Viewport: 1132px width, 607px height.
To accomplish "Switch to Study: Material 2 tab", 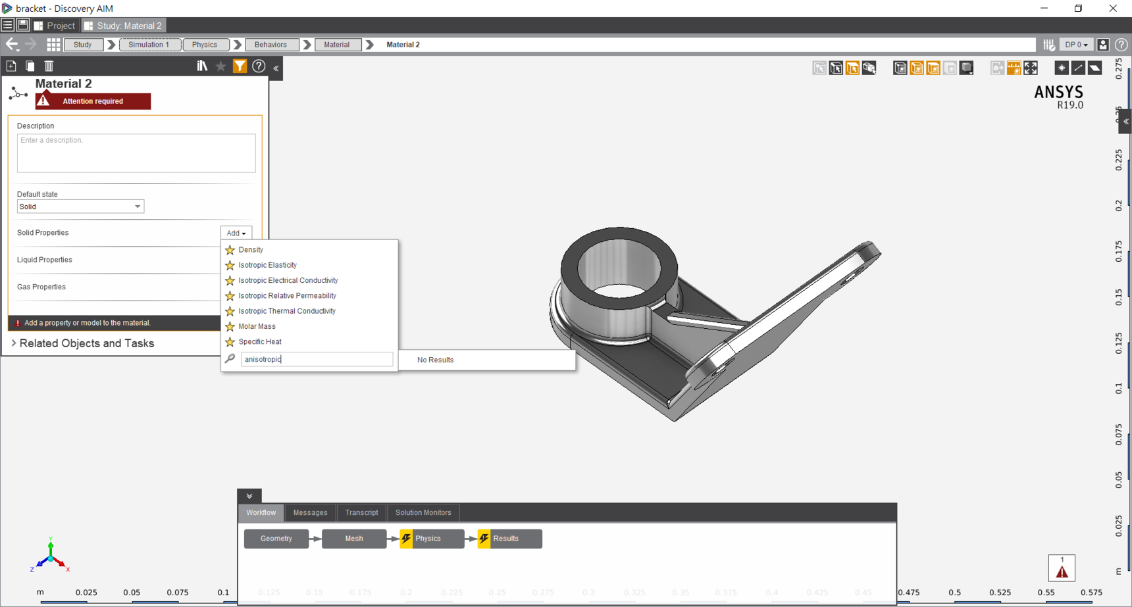I will (x=123, y=26).
